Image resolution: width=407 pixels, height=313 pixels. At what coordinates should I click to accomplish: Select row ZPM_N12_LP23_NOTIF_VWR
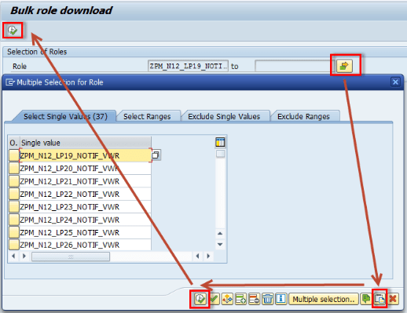point(86,207)
